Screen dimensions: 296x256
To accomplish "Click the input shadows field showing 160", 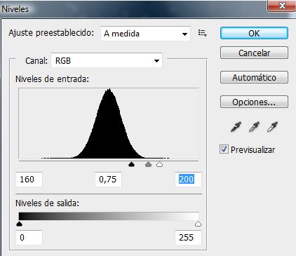I will (x=29, y=180).
